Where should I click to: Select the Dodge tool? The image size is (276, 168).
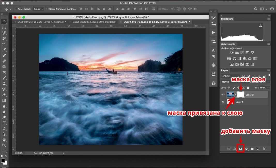click(4, 117)
